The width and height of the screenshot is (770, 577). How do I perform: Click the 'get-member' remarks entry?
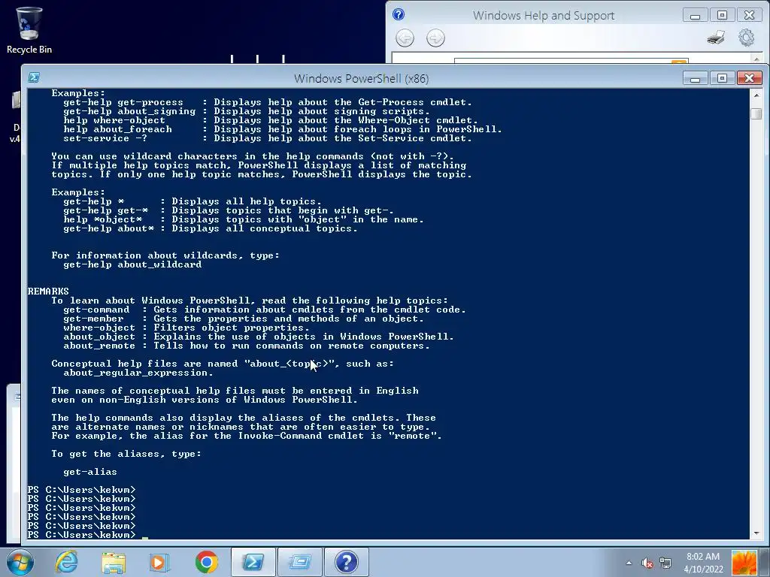(x=92, y=319)
